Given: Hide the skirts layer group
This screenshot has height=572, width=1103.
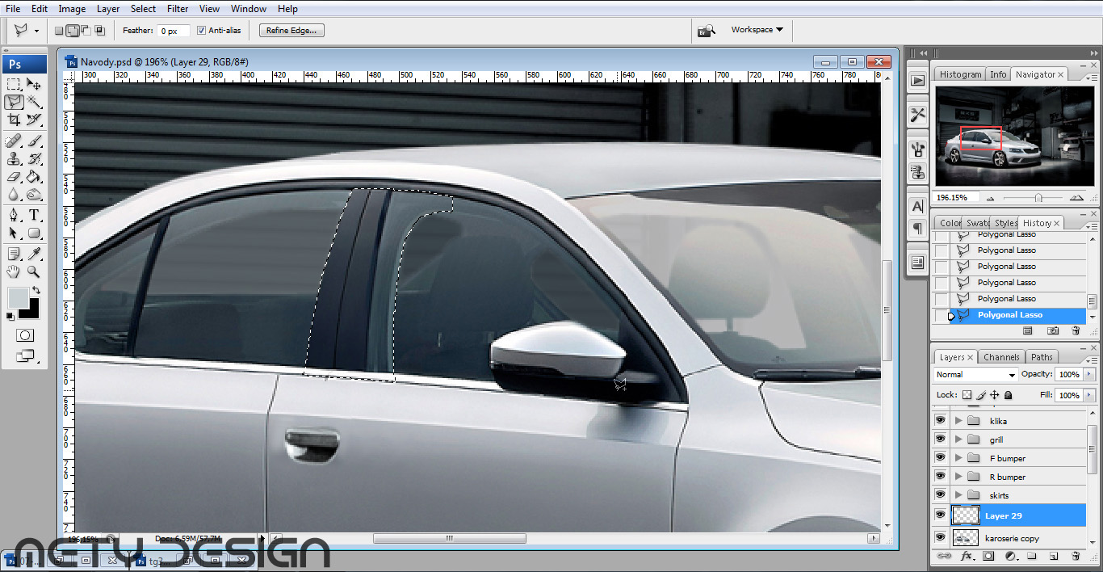Looking at the screenshot, I should (940, 494).
